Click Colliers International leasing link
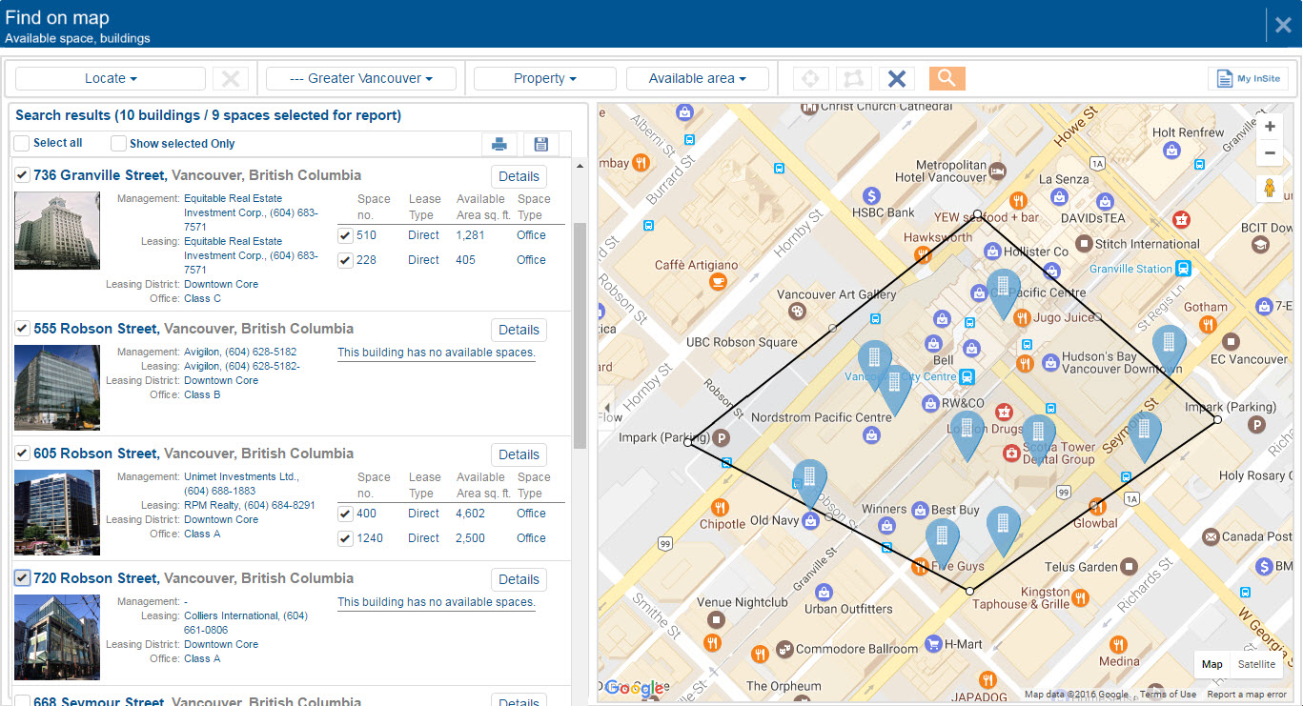This screenshot has width=1303, height=706. coord(246,623)
